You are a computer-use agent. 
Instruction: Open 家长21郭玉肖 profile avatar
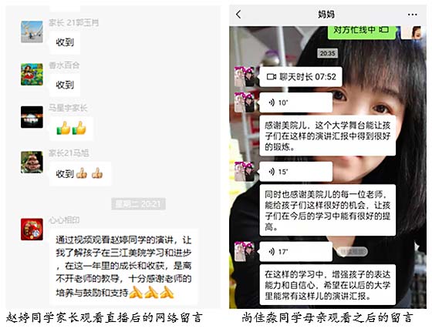point(32,32)
